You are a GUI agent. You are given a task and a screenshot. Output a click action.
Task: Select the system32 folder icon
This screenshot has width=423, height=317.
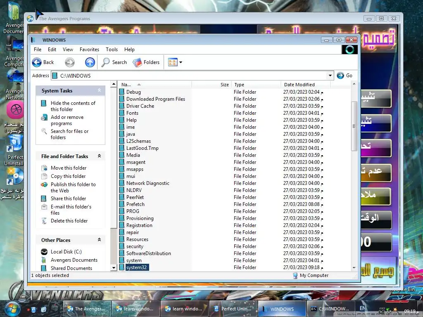pos(122,267)
